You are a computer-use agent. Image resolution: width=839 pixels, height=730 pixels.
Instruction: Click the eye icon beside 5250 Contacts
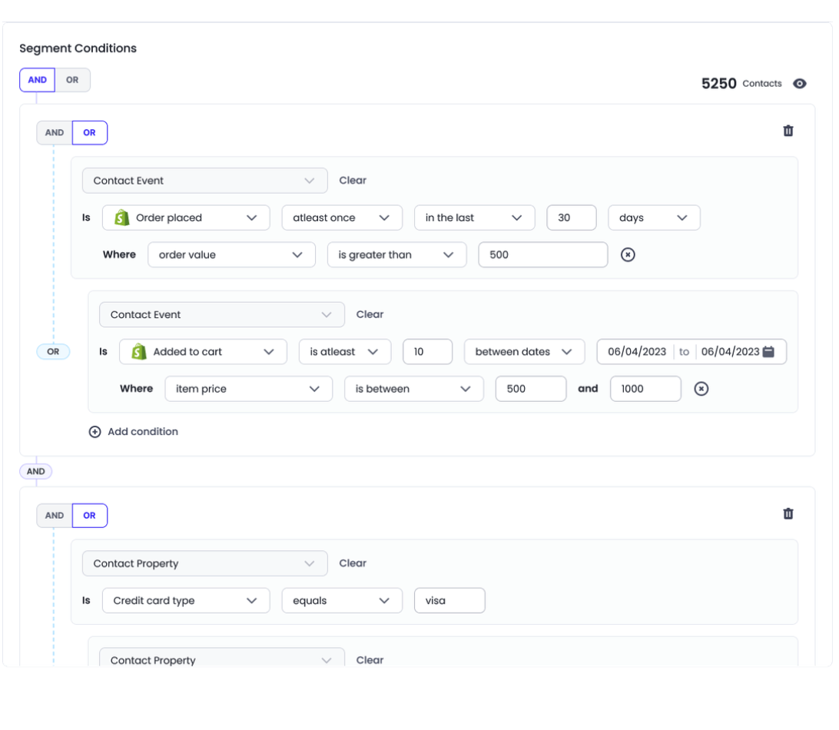pos(800,84)
